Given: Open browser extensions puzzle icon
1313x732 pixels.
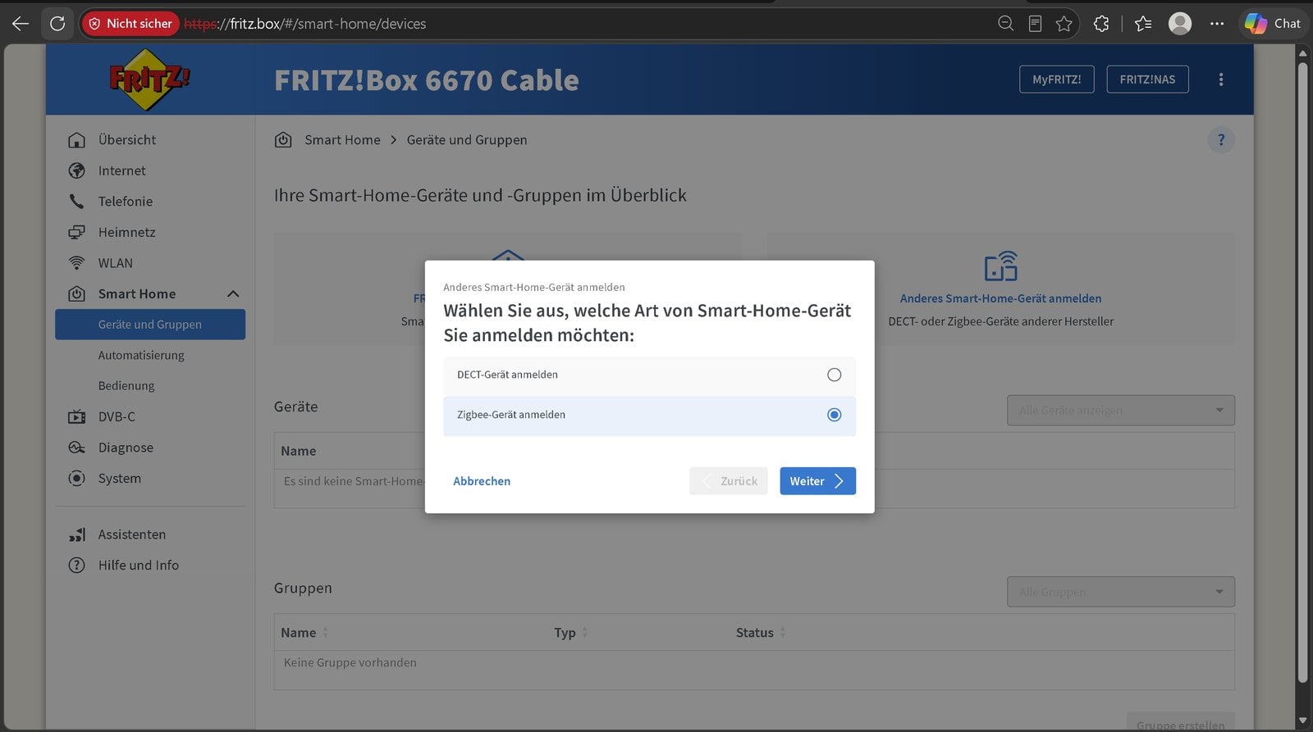Looking at the screenshot, I should (x=1101, y=24).
